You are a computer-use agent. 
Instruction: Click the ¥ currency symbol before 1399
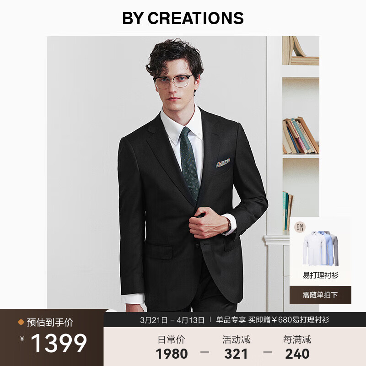click(x=22, y=339)
